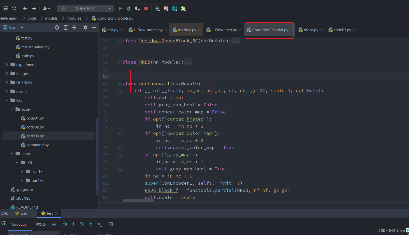The height and width of the screenshot is (235, 409).
Task: Open the CODE03 (1) run configuration dropdown
Action: click(x=85, y=8)
